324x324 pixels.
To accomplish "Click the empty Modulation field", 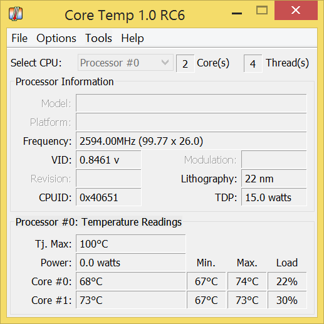I will pos(274,160).
